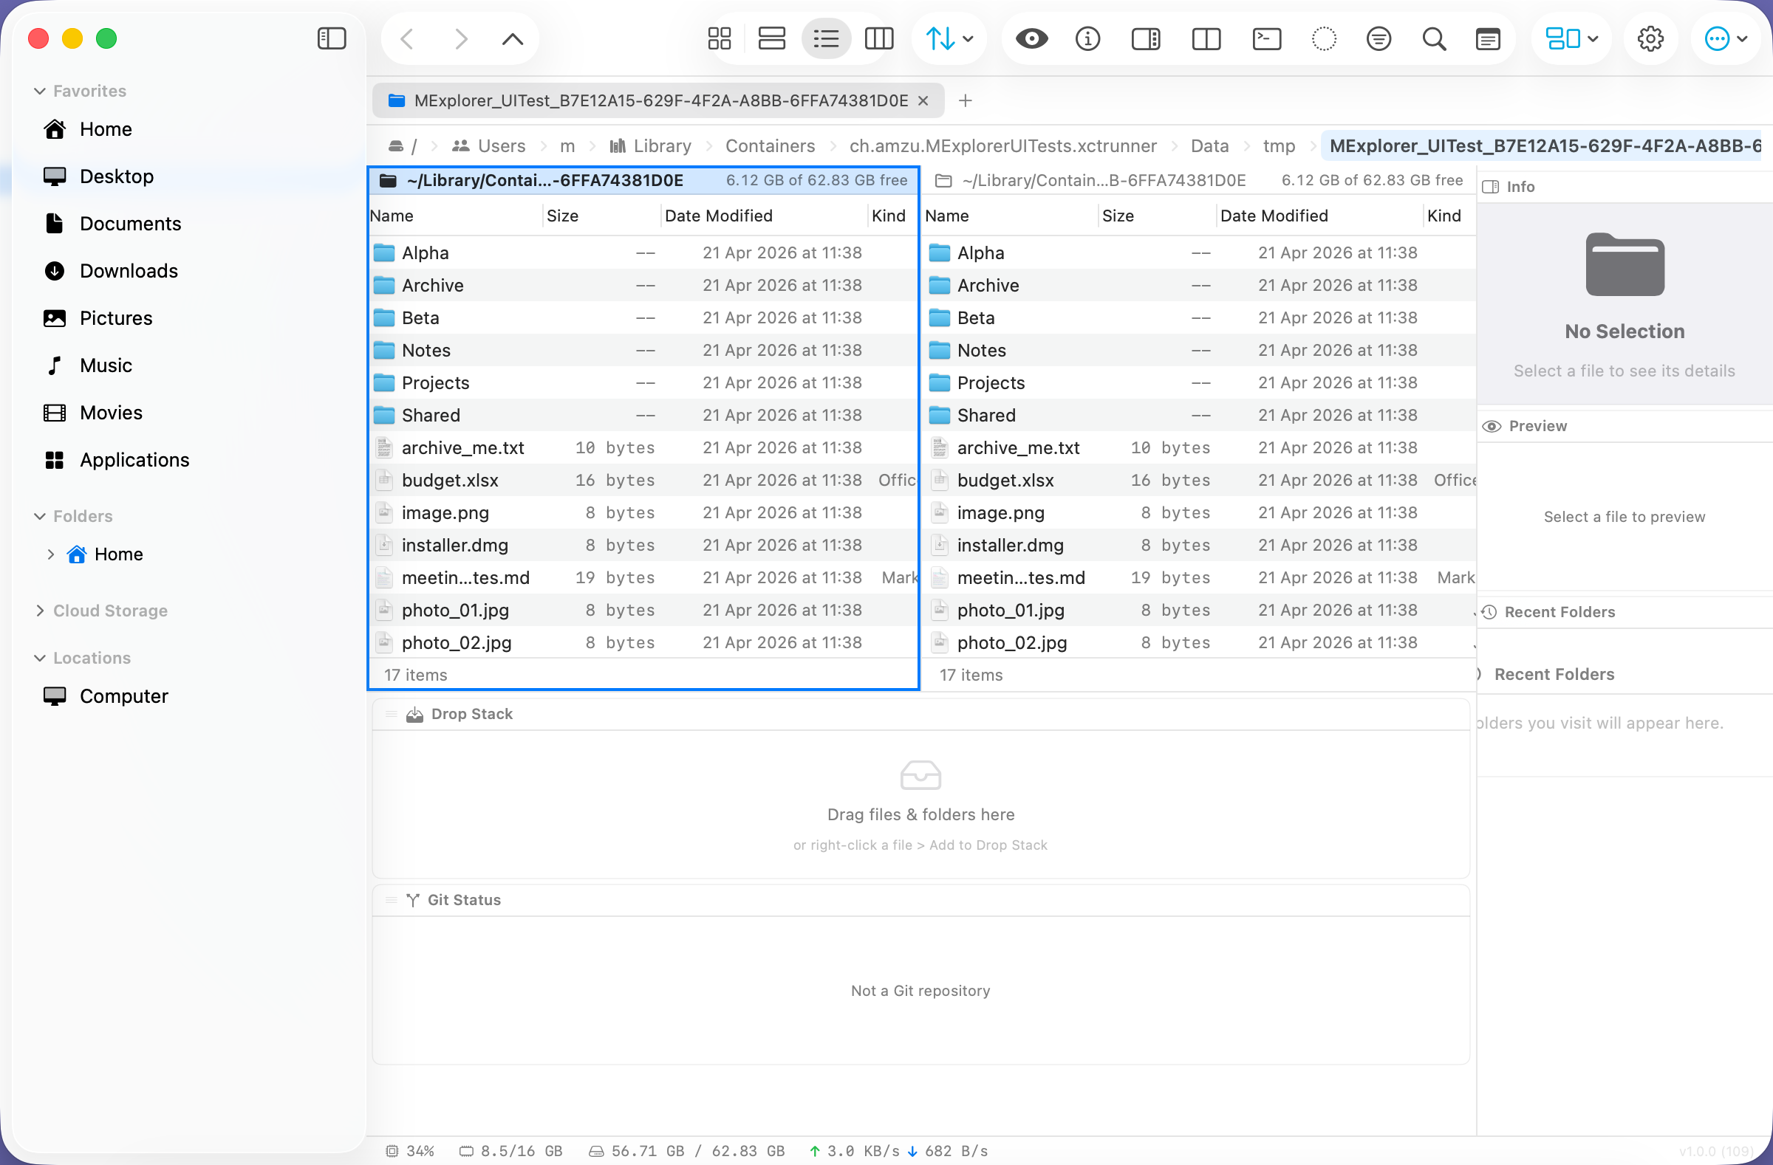Select the MExplorer_UITest tab
The height and width of the screenshot is (1165, 1773).
[657, 100]
